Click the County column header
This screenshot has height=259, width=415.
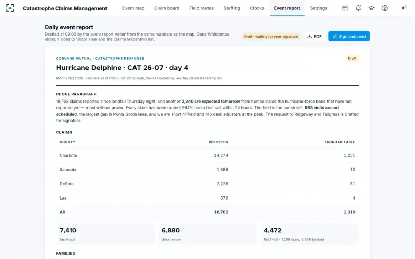coord(67,142)
